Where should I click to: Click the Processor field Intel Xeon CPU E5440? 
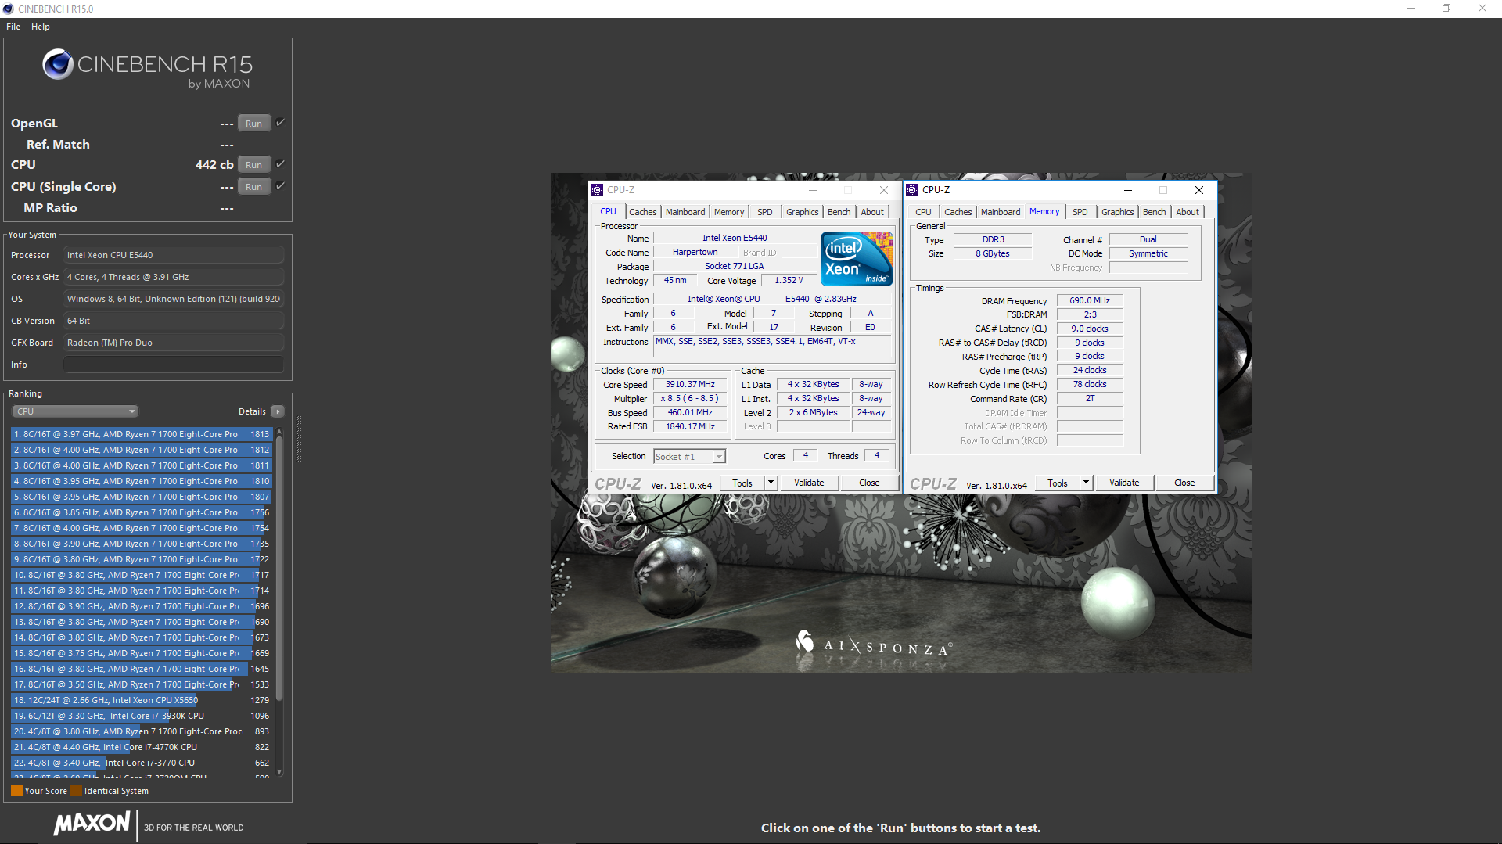click(174, 255)
